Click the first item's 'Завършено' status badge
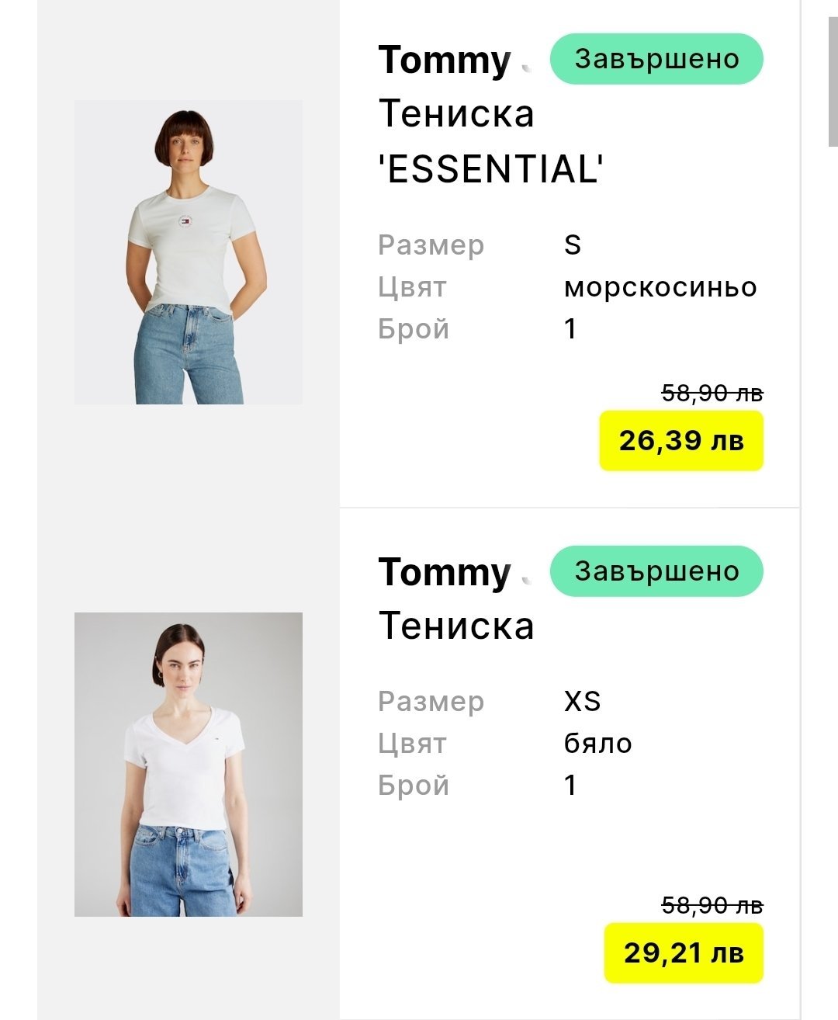This screenshot has width=838, height=1020. click(656, 59)
